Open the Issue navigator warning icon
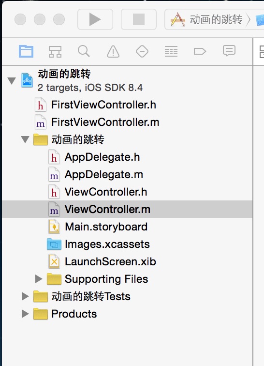The width and height of the screenshot is (264, 366). pos(113,51)
